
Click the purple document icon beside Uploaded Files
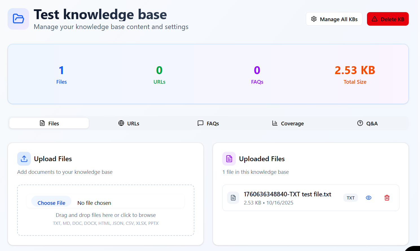coord(229,159)
